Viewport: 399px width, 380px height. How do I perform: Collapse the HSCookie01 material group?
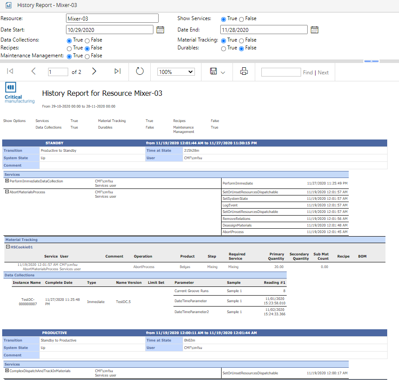[x=7, y=247]
